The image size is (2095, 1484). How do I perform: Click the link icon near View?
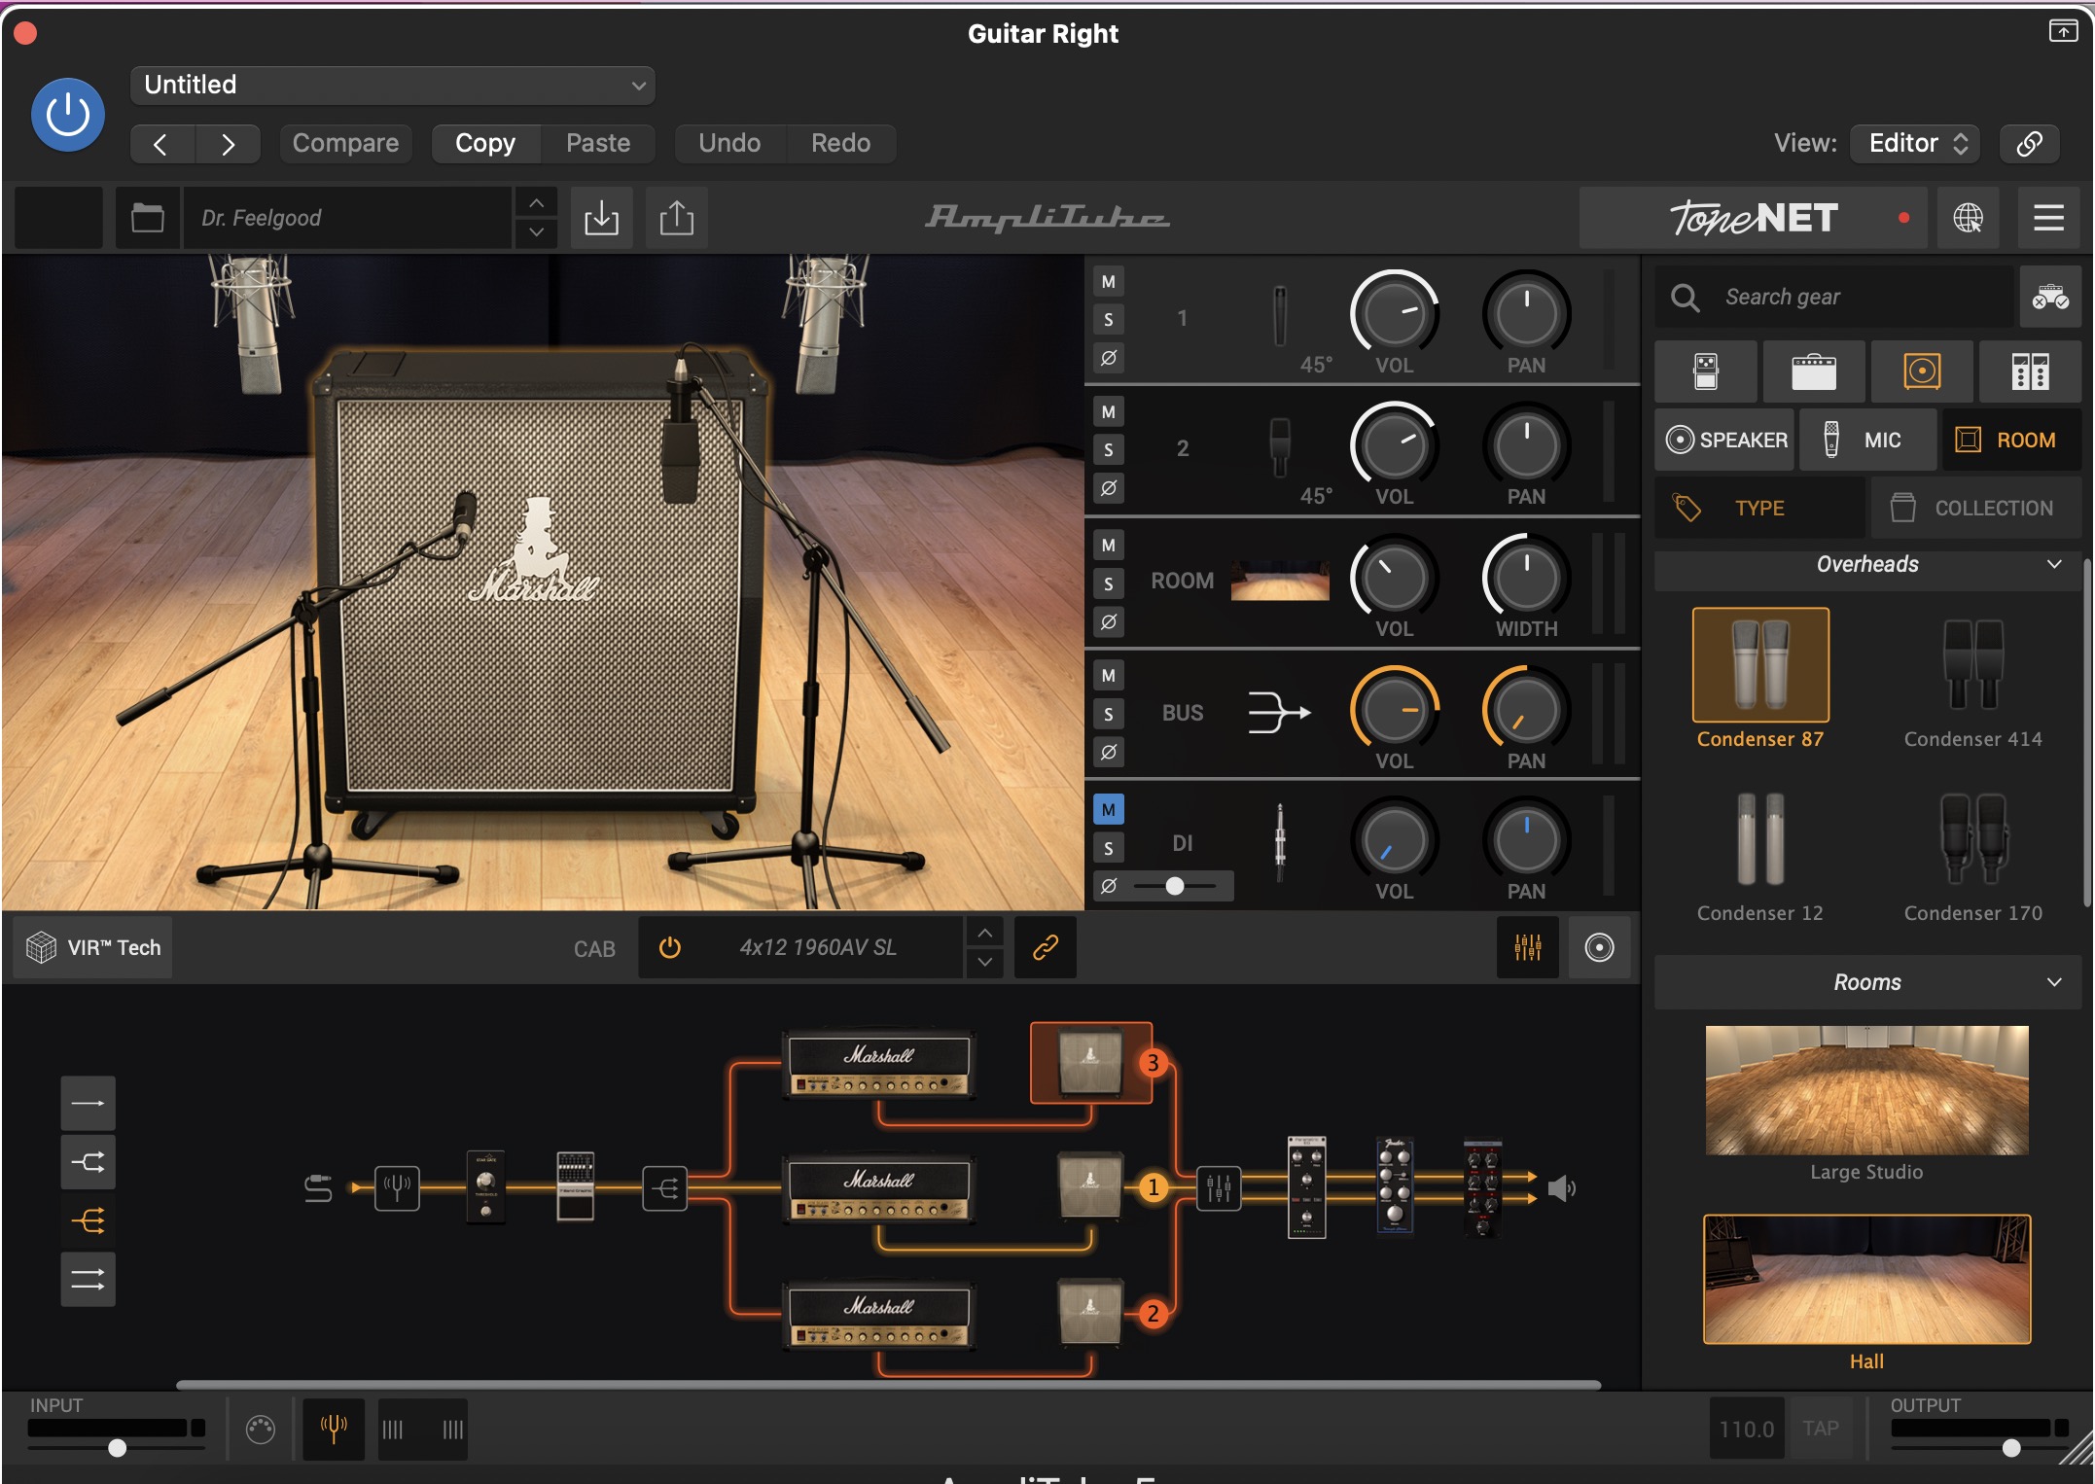coord(2029,144)
